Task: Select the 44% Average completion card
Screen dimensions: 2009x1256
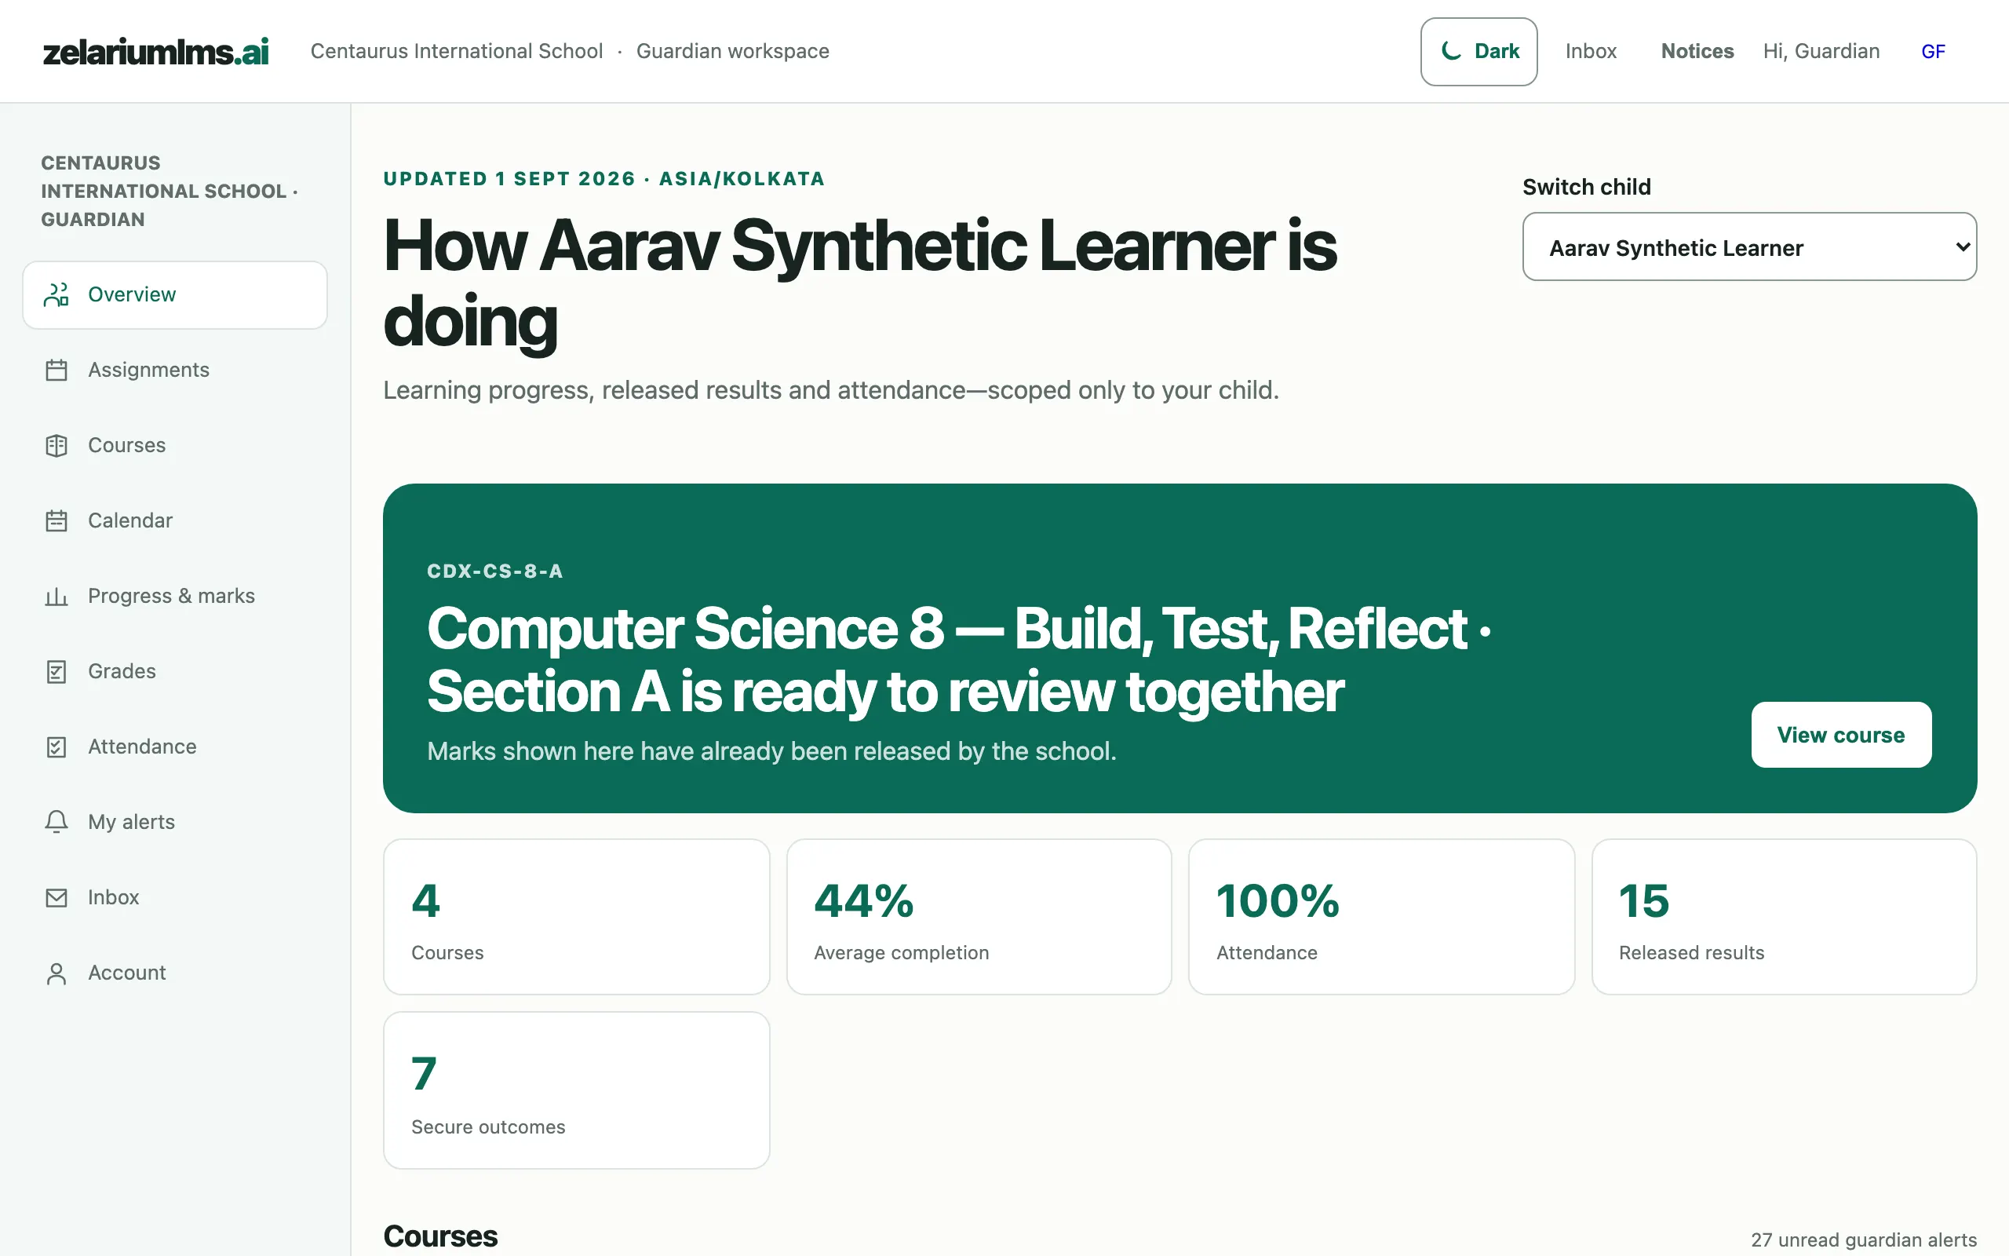Action: 979,917
